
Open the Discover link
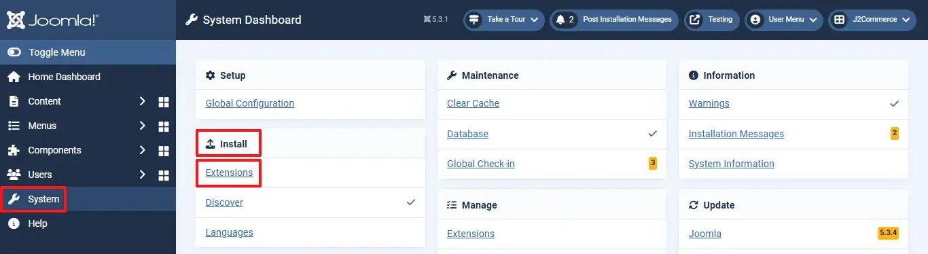point(224,203)
